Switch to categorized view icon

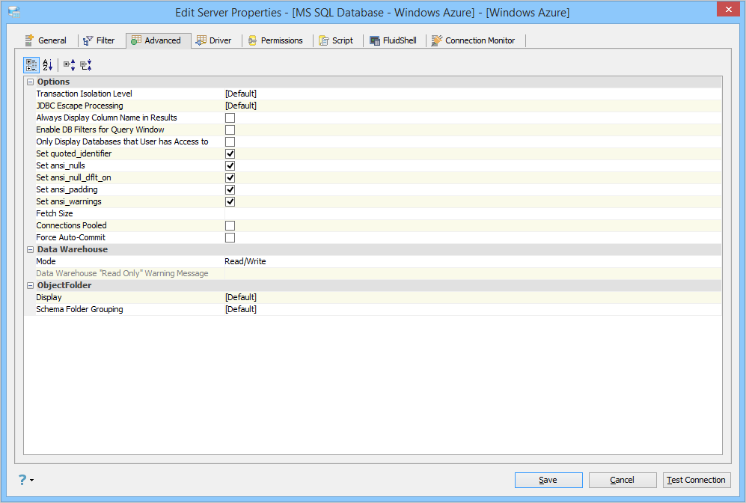click(x=31, y=65)
